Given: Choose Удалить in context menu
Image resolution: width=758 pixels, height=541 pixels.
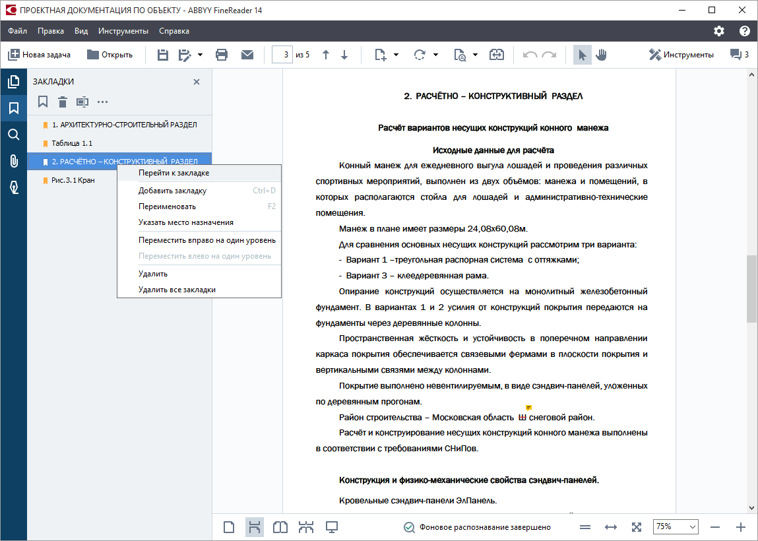Looking at the screenshot, I should pyautogui.click(x=199, y=274).
